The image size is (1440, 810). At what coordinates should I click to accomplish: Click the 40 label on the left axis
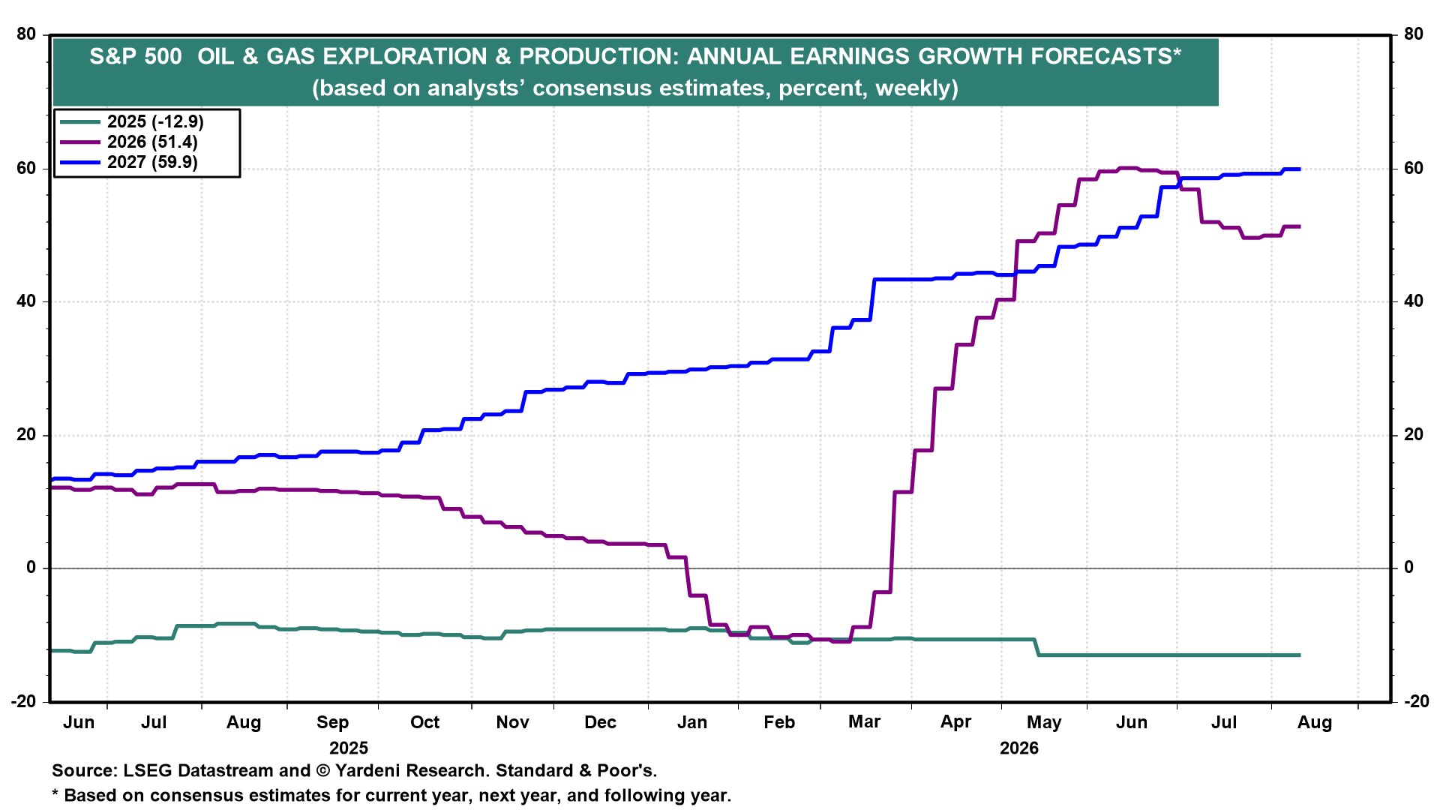[x=26, y=301]
